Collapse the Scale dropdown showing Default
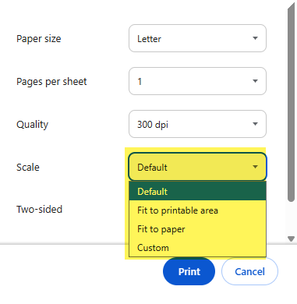 coord(197,167)
